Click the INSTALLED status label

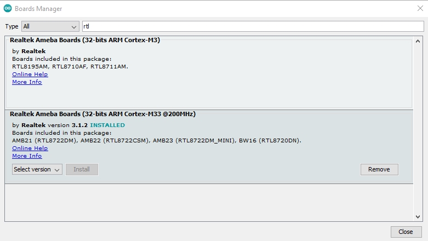tap(107, 125)
